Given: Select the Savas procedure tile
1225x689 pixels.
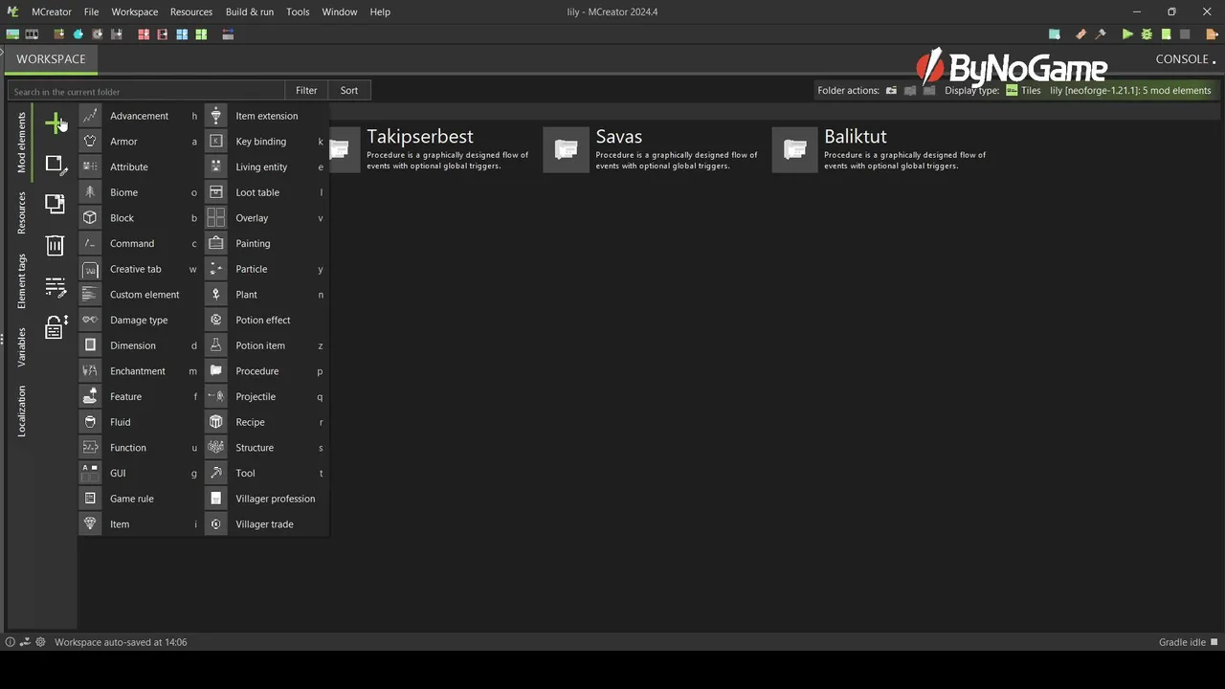Looking at the screenshot, I should 653,150.
